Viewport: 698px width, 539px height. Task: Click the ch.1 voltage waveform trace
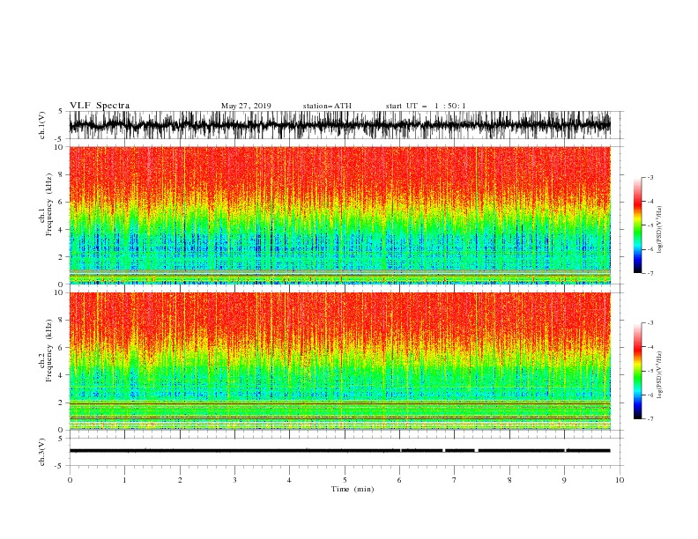click(339, 125)
